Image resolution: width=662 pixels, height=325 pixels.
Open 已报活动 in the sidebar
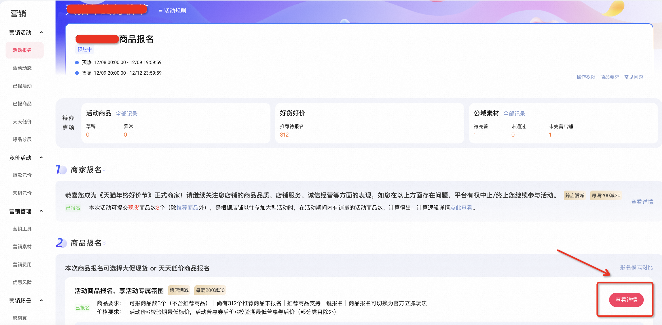[x=22, y=86]
